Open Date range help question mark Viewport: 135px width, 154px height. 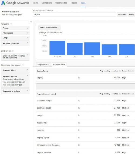pyautogui.click(x=12, y=51)
